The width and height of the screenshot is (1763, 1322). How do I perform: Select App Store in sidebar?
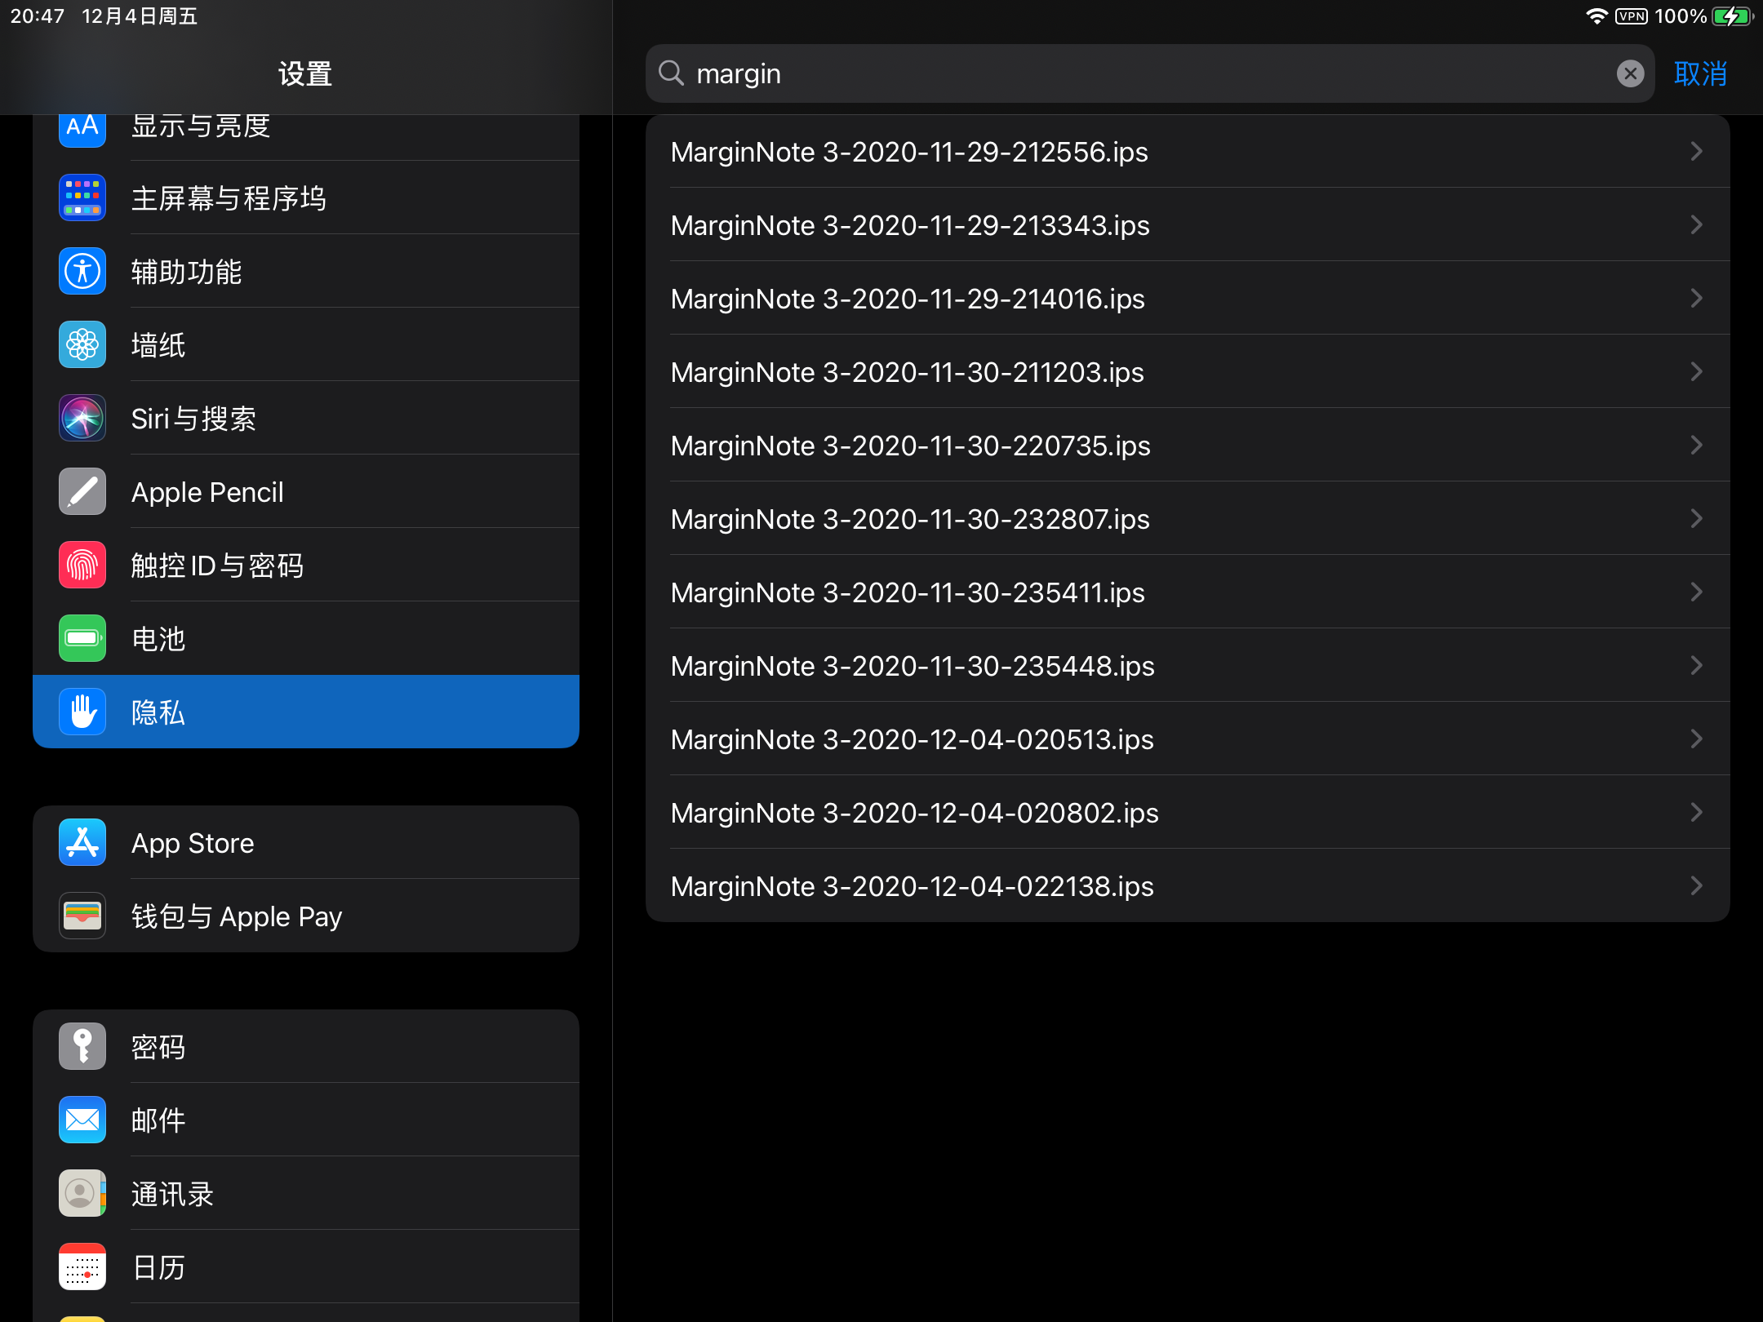click(306, 842)
